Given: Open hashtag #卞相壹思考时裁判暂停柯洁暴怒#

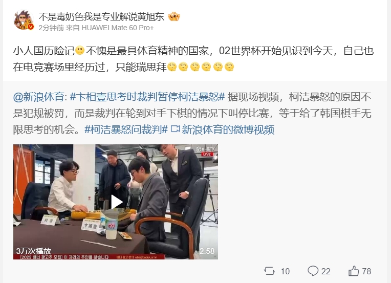Looking at the screenshot, I should click(147, 97).
